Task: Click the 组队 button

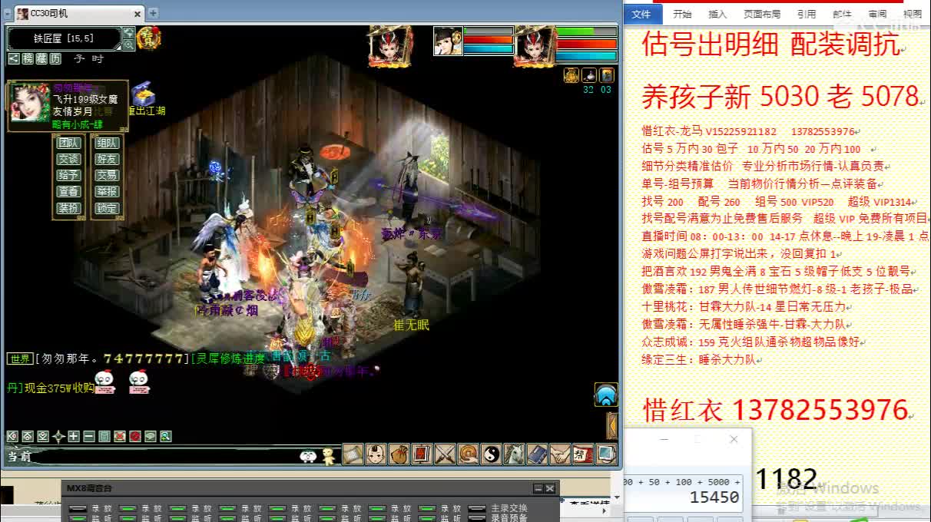Action: (x=107, y=143)
